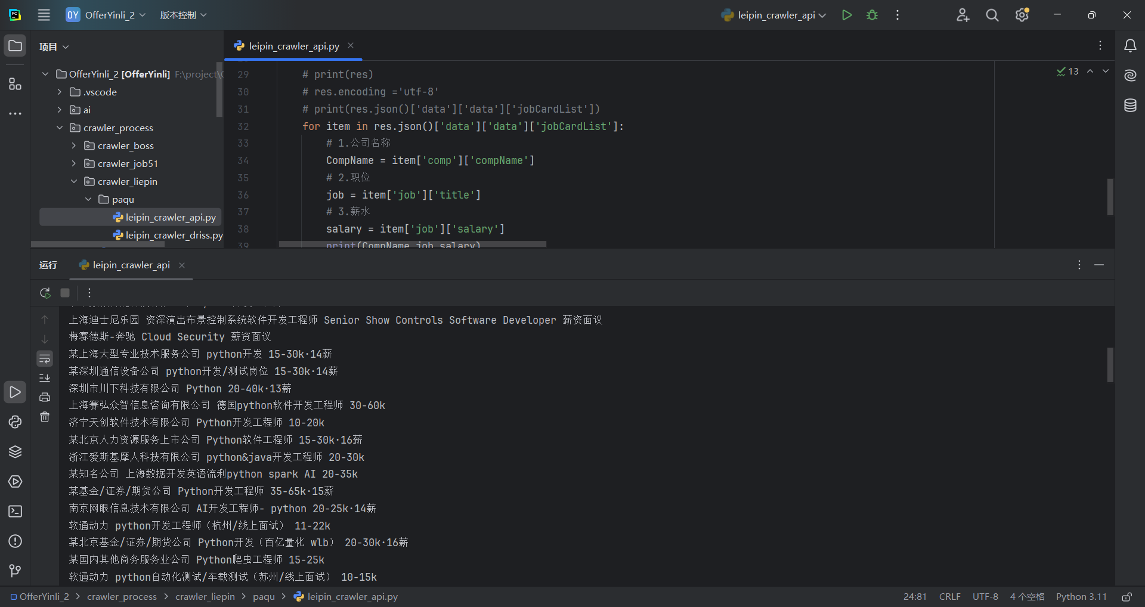Open inspections widget showing 13
The height and width of the screenshot is (607, 1145).
(x=1067, y=72)
